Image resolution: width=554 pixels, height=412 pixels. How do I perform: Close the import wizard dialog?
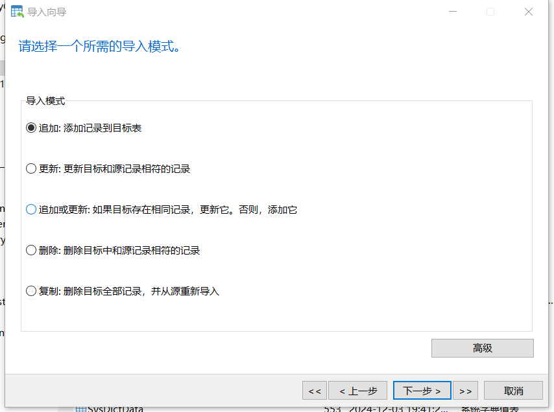pyautogui.click(x=528, y=12)
